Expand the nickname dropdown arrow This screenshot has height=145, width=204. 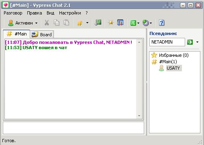[x=197, y=42]
